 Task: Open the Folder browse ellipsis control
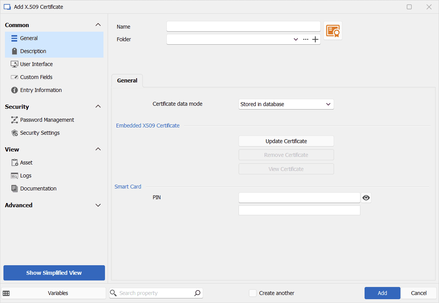coord(306,39)
